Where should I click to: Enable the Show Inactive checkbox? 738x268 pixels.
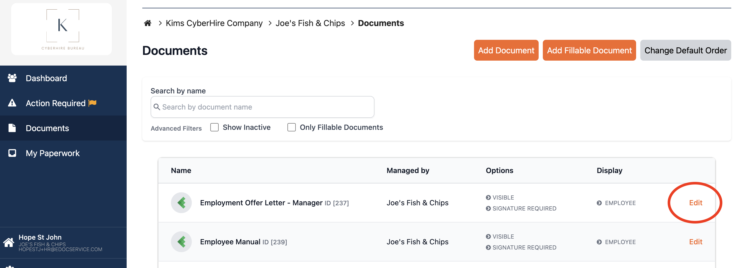214,127
